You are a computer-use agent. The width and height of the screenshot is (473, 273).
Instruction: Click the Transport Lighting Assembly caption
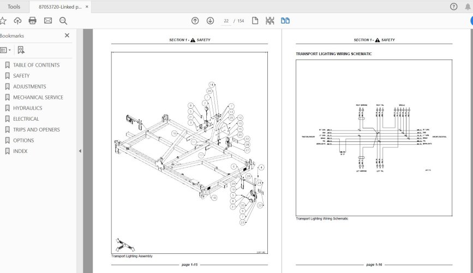[132, 256]
